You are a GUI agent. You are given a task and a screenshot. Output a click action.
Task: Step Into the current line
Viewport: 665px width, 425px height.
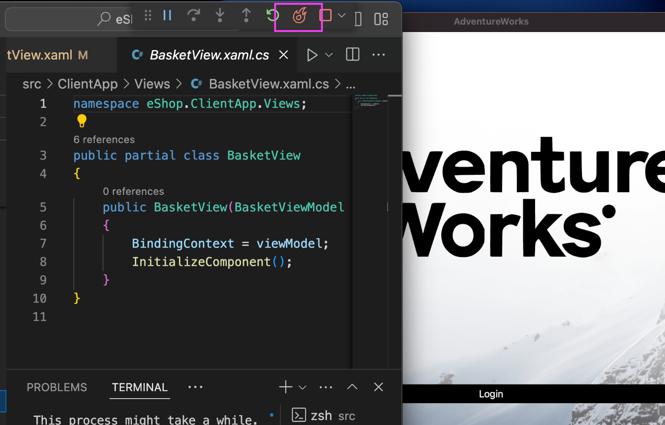click(220, 16)
